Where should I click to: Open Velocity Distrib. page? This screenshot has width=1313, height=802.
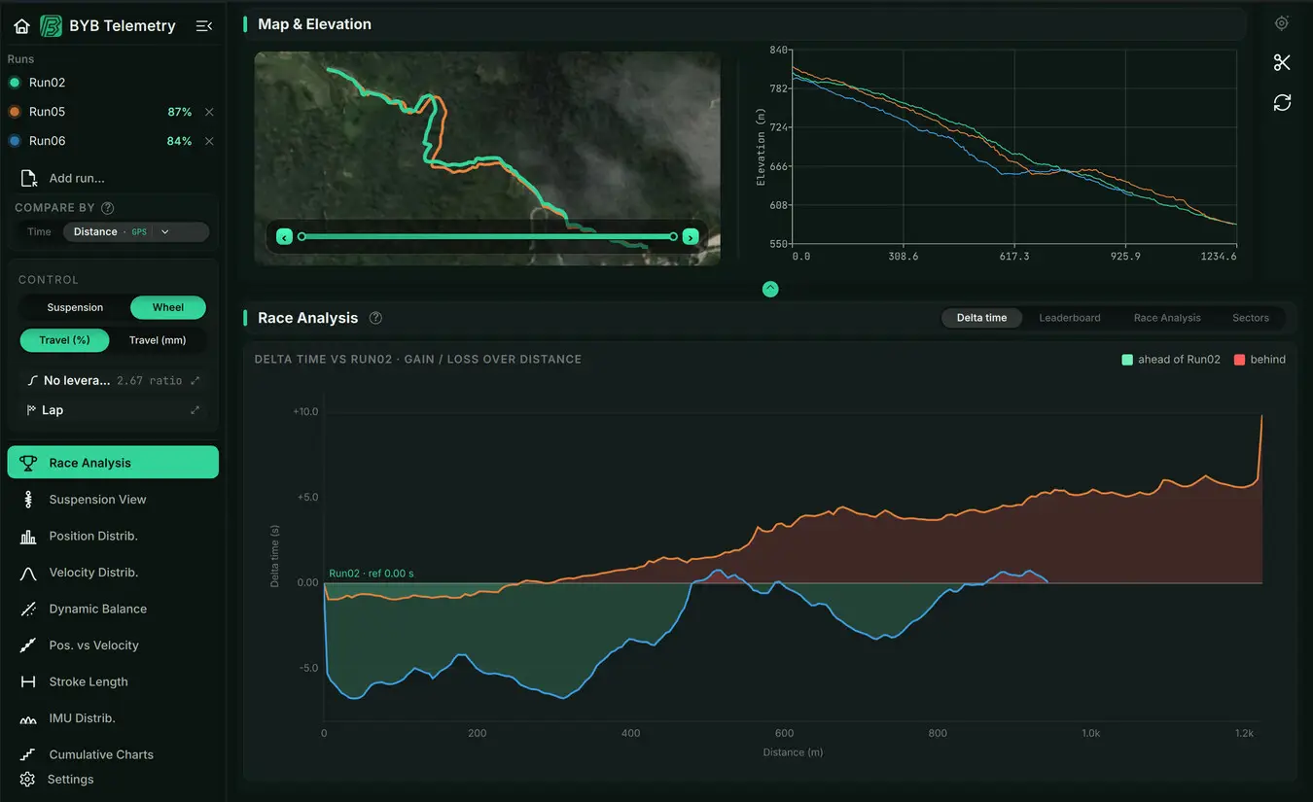(113, 573)
